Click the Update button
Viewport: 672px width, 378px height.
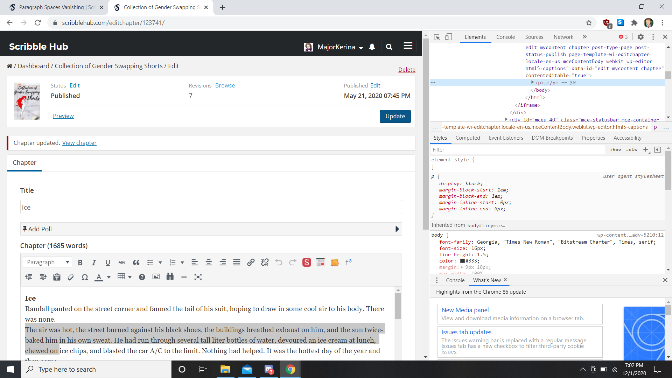[x=395, y=116]
